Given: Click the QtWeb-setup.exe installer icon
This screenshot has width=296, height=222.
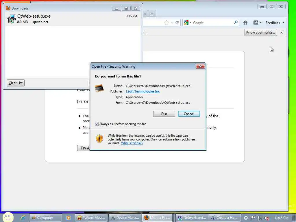Looking at the screenshot, I should point(11,19).
